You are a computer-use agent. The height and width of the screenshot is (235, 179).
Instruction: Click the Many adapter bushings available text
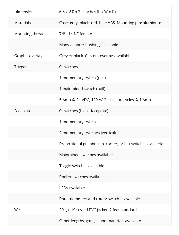pos(89,45)
